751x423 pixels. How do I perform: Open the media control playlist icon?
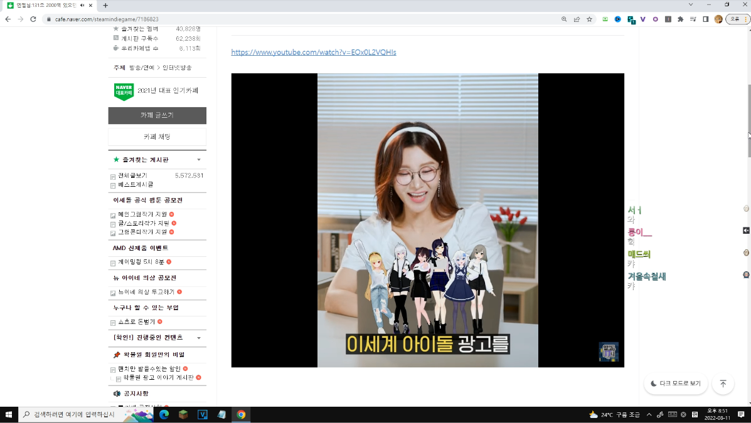(693, 19)
